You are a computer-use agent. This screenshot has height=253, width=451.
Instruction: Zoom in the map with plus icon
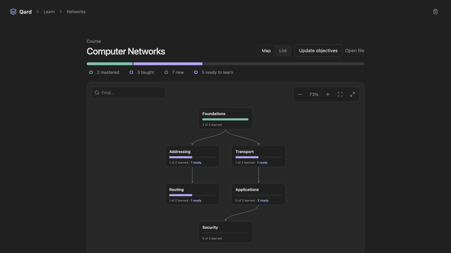pos(328,95)
